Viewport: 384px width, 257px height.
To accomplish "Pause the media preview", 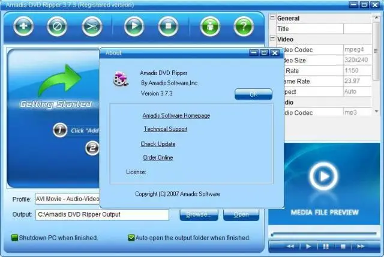I will (326, 246).
